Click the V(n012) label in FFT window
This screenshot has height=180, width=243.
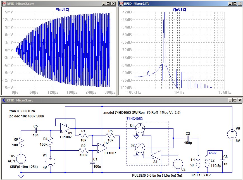point(179,9)
